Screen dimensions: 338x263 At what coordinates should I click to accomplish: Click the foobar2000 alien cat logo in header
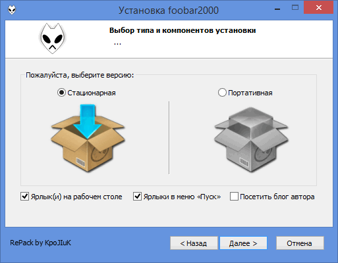pyautogui.click(x=53, y=38)
